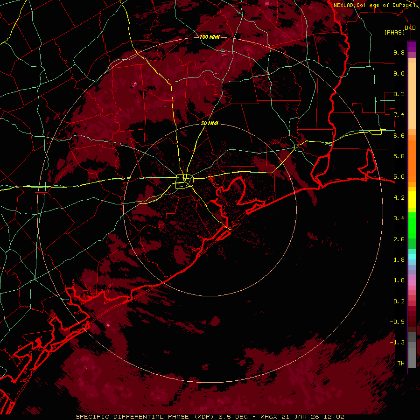Click the 0.2 legend value
Screen dimensions: 420x420
pyautogui.click(x=399, y=301)
